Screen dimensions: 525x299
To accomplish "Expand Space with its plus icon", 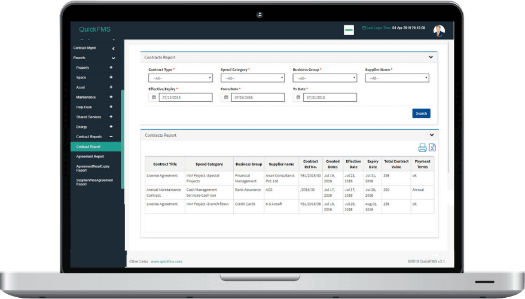I will click(x=111, y=77).
